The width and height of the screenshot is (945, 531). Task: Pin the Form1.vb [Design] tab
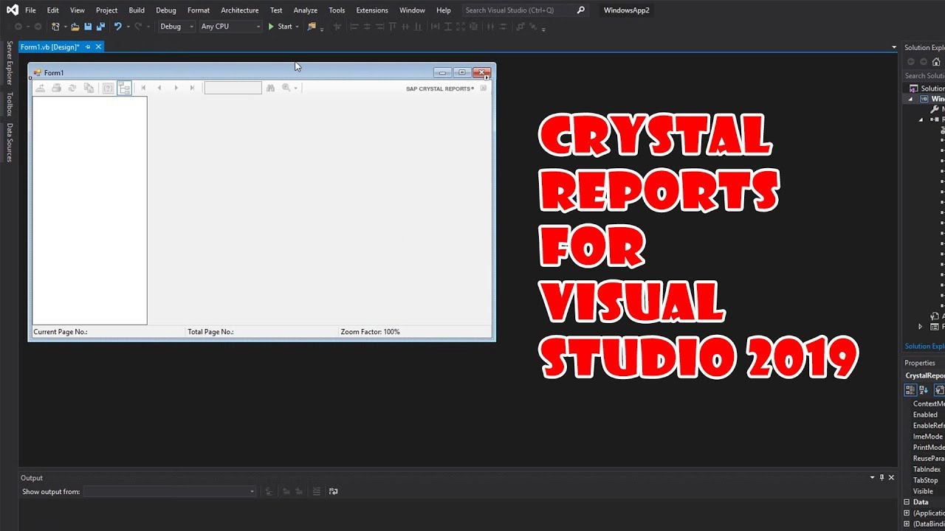pyautogui.click(x=88, y=47)
